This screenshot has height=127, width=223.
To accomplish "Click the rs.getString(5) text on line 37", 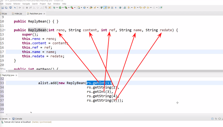I will pyautogui.click(x=102, y=101).
